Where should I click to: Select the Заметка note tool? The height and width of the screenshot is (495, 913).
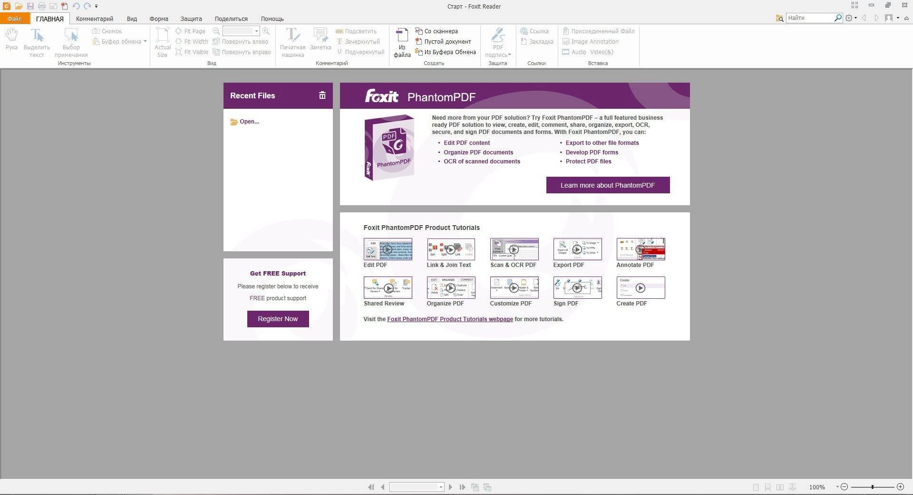click(321, 39)
